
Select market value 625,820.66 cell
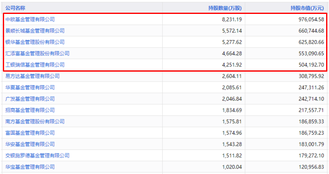click(x=311, y=42)
